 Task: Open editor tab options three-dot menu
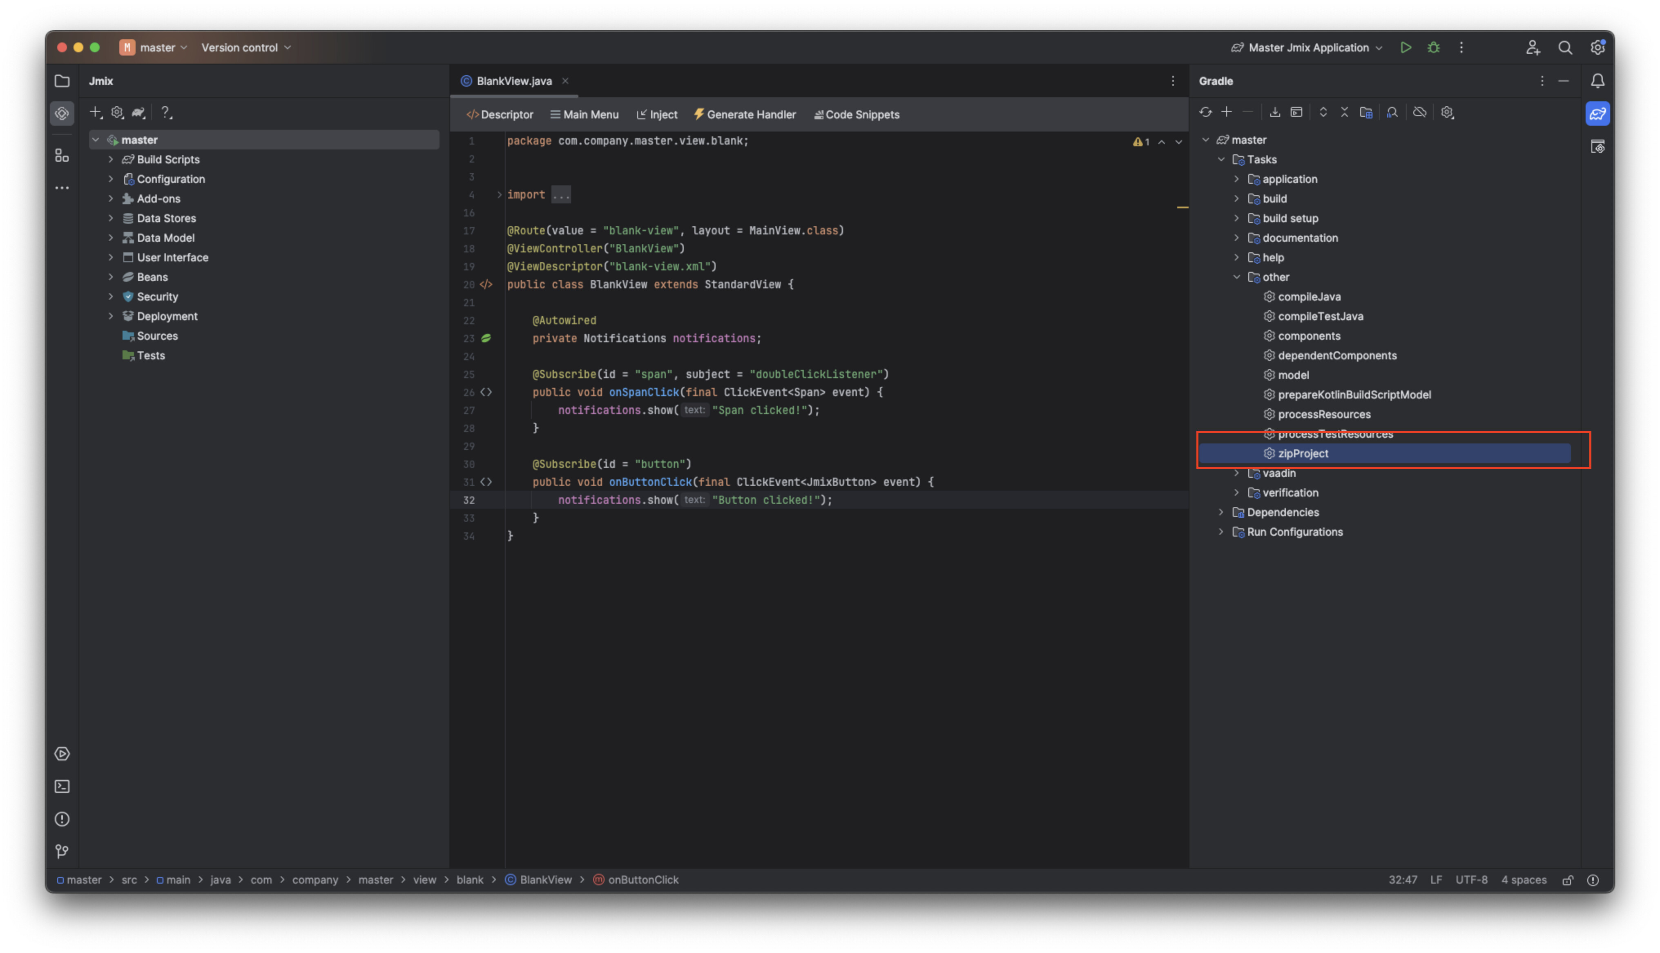(x=1173, y=80)
